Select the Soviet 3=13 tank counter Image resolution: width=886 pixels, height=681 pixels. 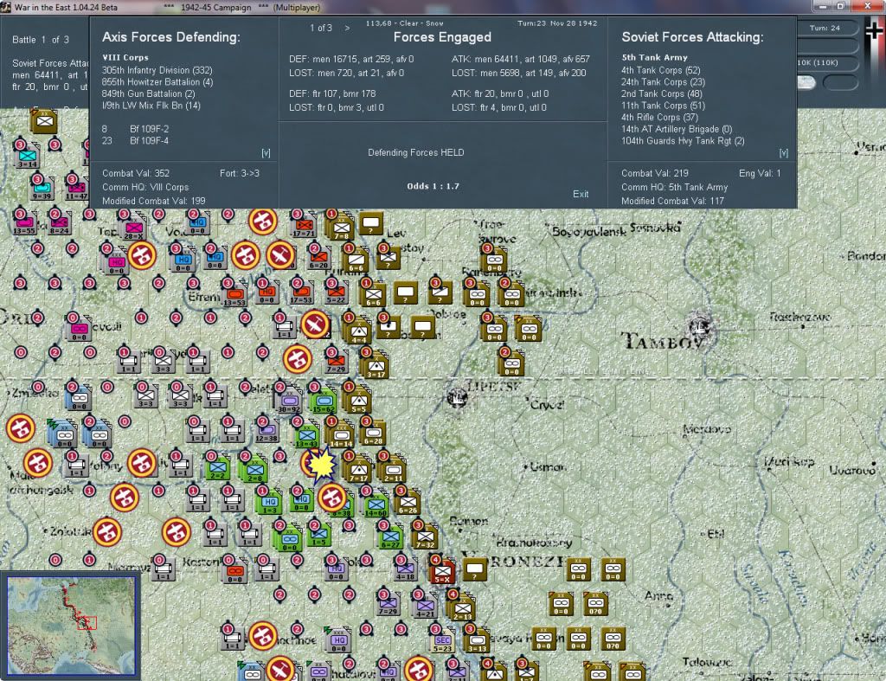[x=477, y=641]
